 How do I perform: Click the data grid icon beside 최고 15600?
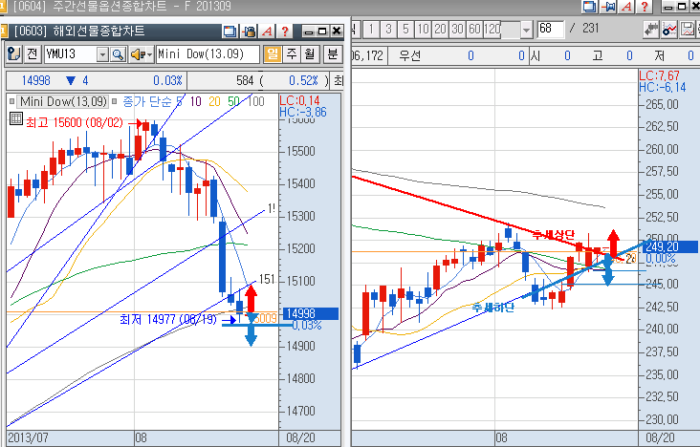click(x=15, y=119)
